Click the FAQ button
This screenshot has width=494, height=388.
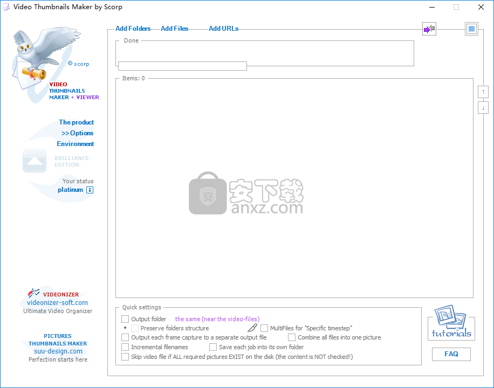[x=451, y=354]
